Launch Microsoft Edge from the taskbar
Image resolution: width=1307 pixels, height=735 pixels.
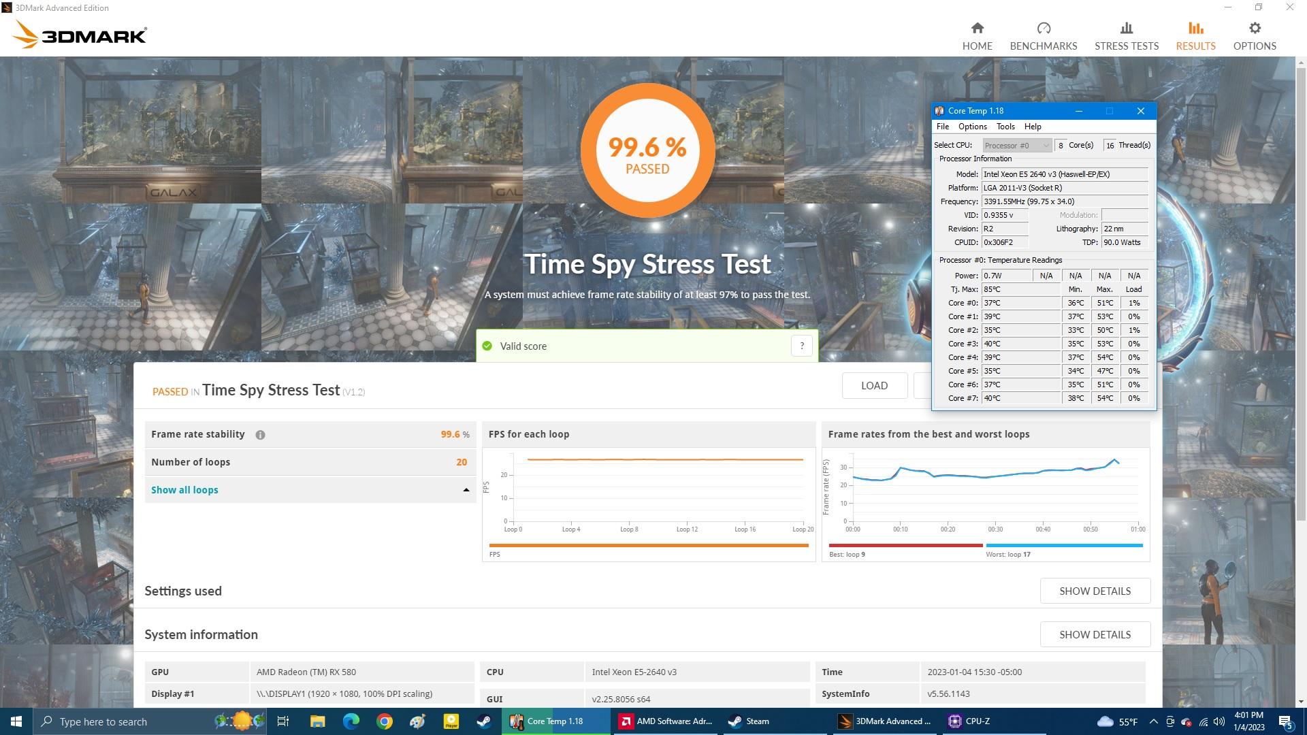pyautogui.click(x=351, y=721)
